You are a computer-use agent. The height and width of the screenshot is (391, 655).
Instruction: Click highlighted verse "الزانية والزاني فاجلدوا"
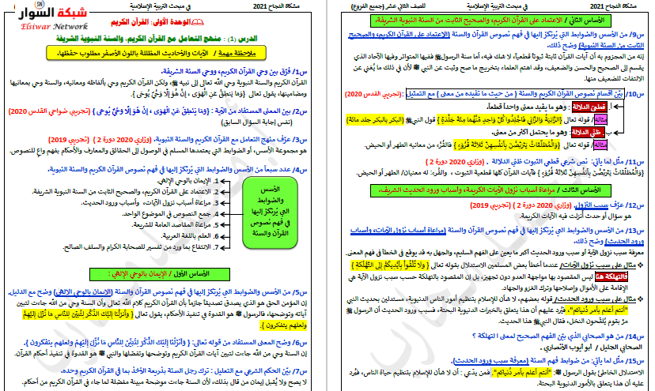click(x=502, y=120)
